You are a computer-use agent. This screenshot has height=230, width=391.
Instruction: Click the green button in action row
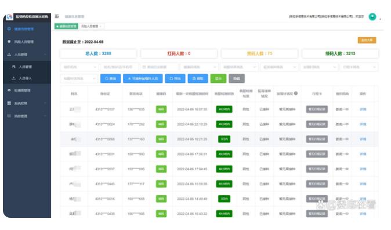pos(218,78)
